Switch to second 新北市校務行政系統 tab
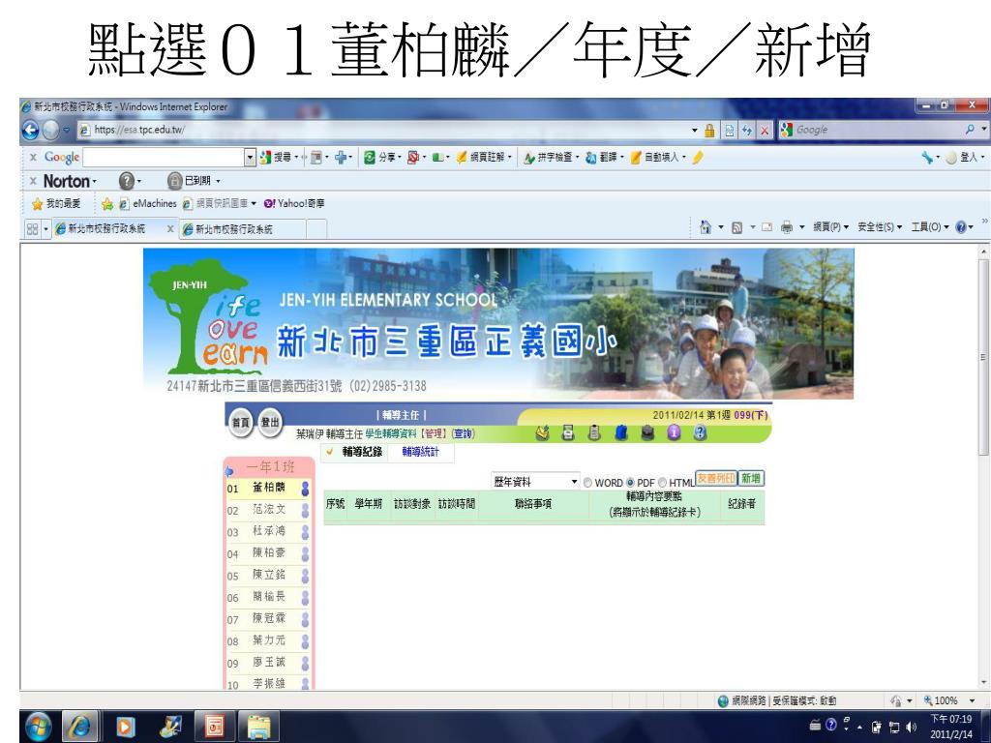 coord(243,229)
